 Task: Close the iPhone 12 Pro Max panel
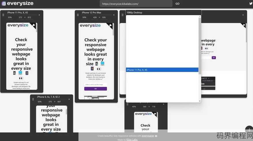(114, 15)
